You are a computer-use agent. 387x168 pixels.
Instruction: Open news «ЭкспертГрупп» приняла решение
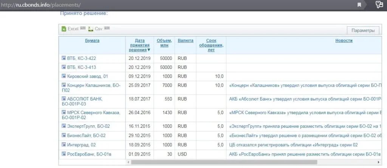click(x=305, y=126)
